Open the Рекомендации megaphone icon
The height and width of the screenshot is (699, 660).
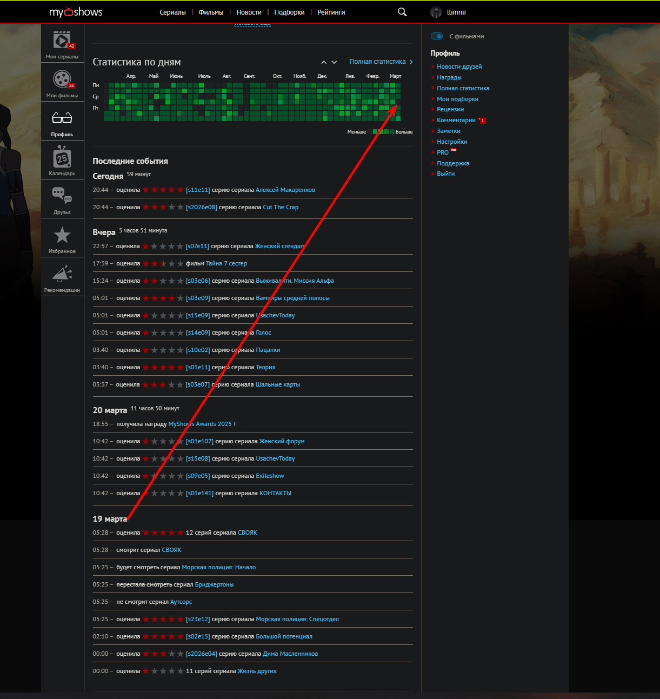pyautogui.click(x=62, y=274)
